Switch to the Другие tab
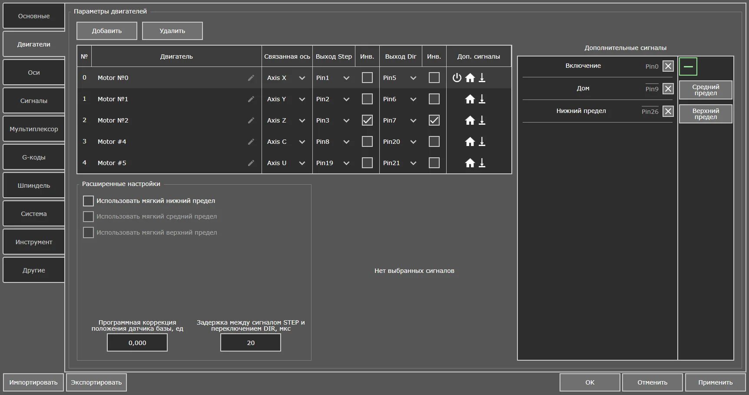The height and width of the screenshot is (395, 749). tap(34, 270)
